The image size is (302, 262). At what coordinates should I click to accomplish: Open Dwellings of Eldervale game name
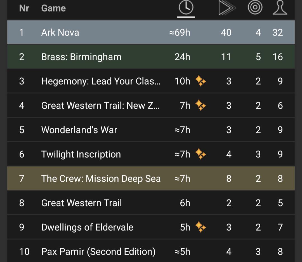pos(87,227)
